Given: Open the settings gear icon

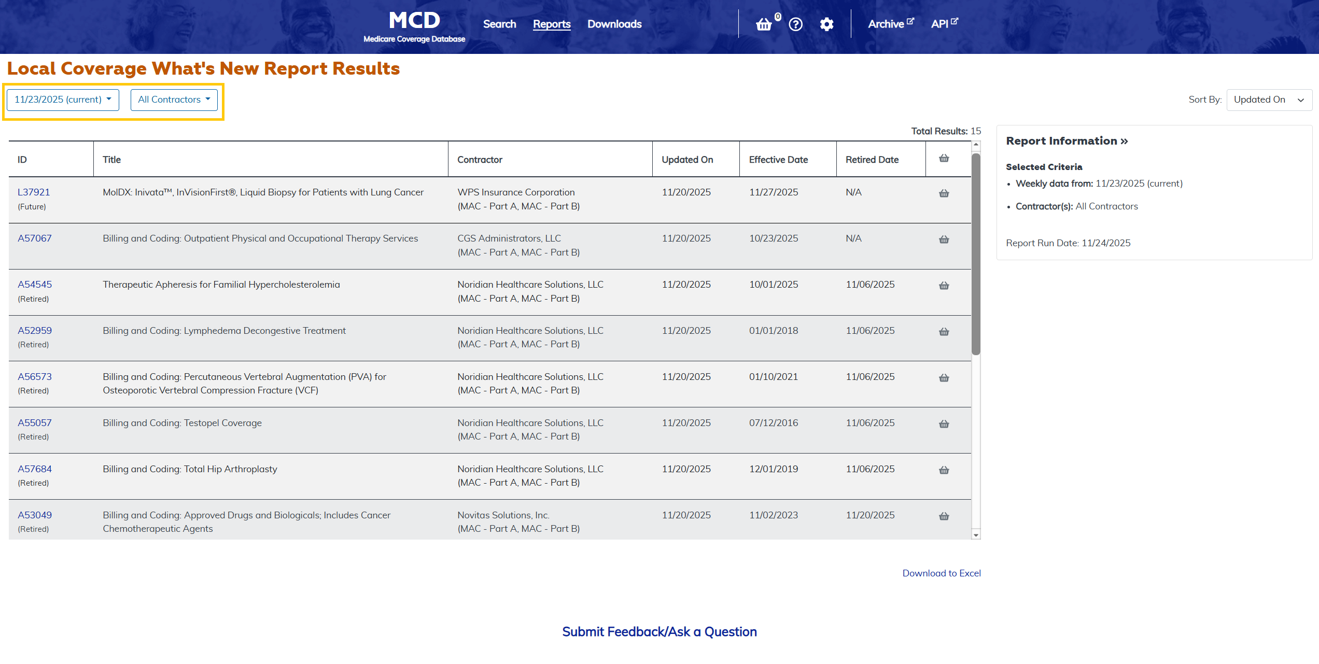Looking at the screenshot, I should tap(826, 24).
